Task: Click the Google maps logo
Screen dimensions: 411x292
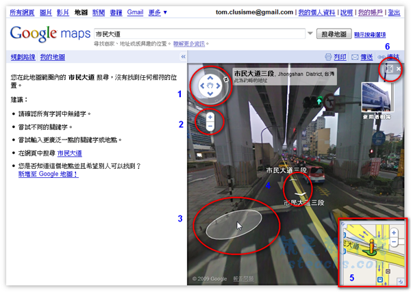Action: (50, 34)
